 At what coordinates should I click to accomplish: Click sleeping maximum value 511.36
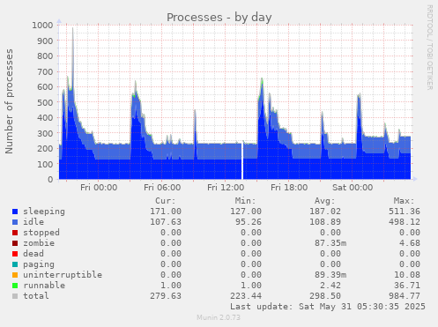click(405, 212)
